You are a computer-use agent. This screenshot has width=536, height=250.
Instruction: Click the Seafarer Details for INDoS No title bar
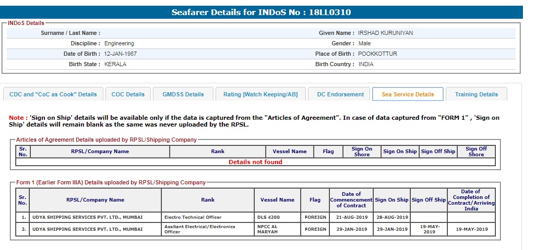pyautogui.click(x=265, y=12)
